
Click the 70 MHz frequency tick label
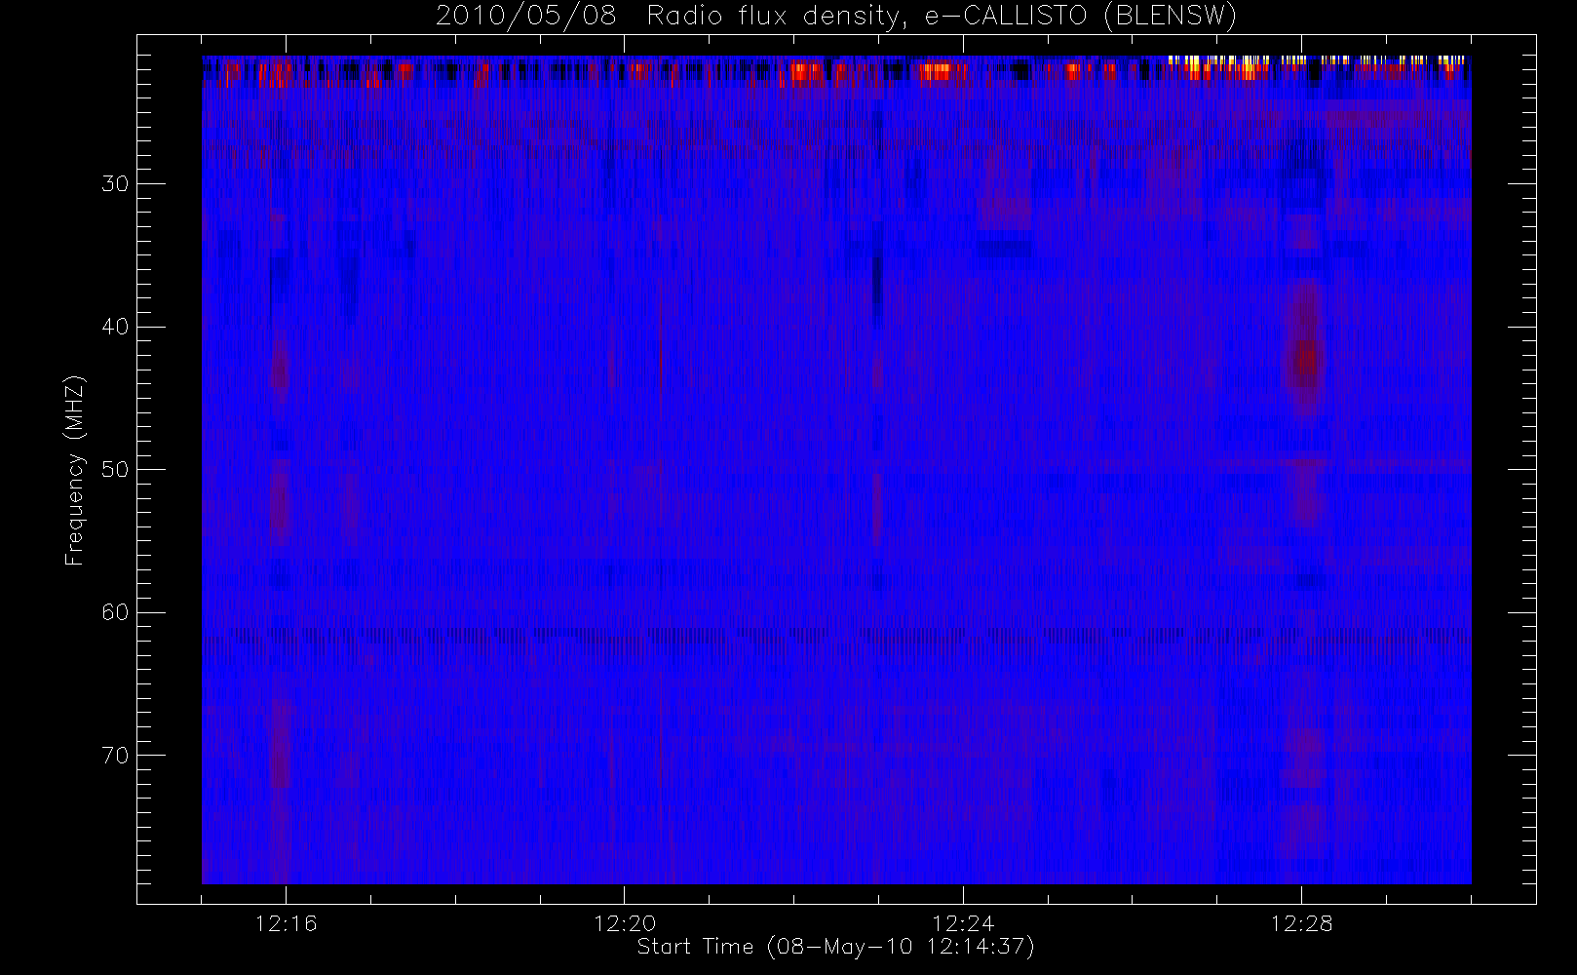115,756
